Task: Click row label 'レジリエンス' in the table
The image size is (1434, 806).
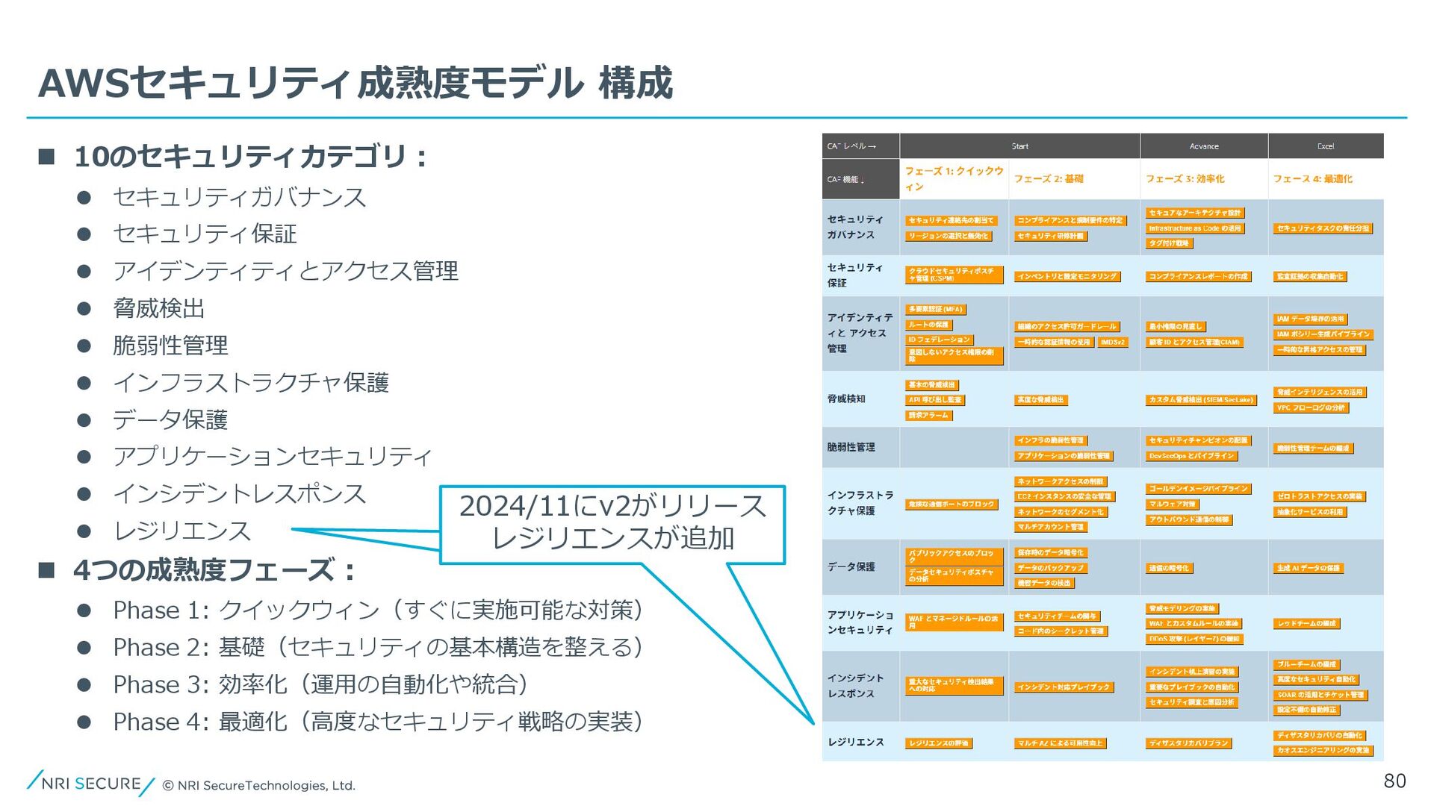Action: 855,743
